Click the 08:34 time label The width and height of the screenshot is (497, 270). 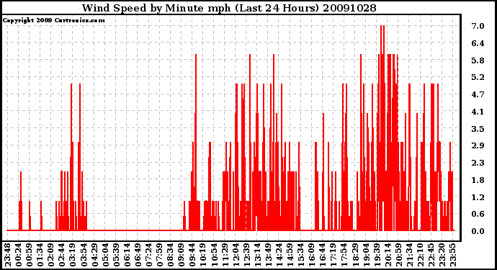click(x=171, y=255)
